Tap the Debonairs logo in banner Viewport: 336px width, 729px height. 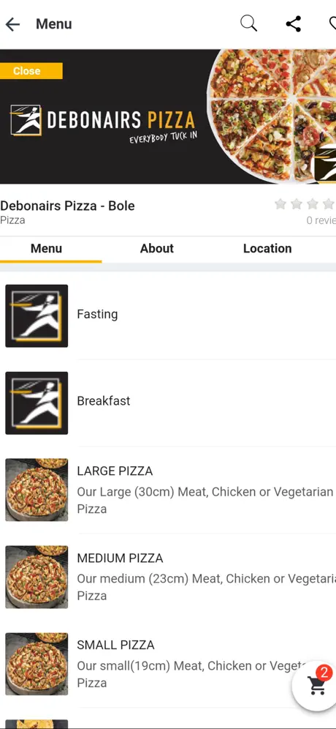click(x=26, y=120)
